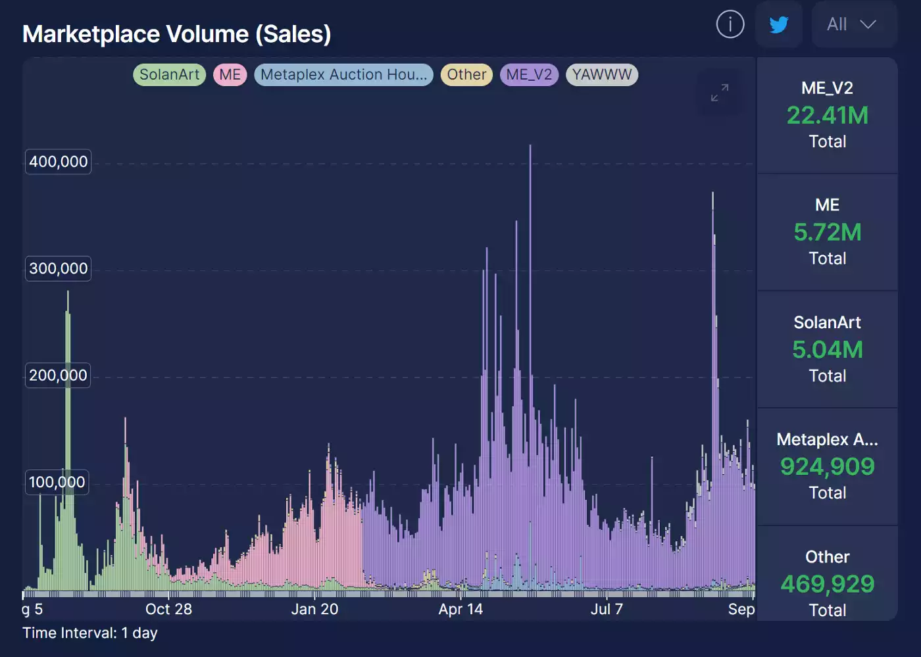Open the SolanArt 5.04M total card

(827, 349)
